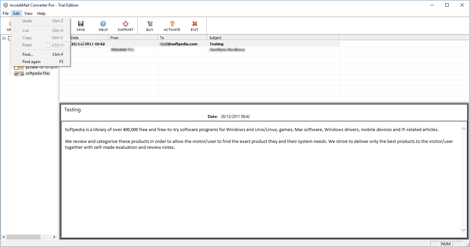Sort messages by the Date column header
Viewport: 470px width, 247px height.
pos(89,38)
